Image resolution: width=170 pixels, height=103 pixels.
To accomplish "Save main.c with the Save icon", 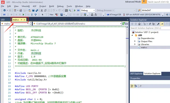I will (33, 10).
